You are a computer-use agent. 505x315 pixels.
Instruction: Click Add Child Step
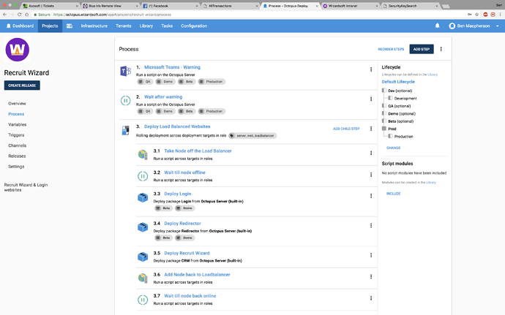point(346,129)
